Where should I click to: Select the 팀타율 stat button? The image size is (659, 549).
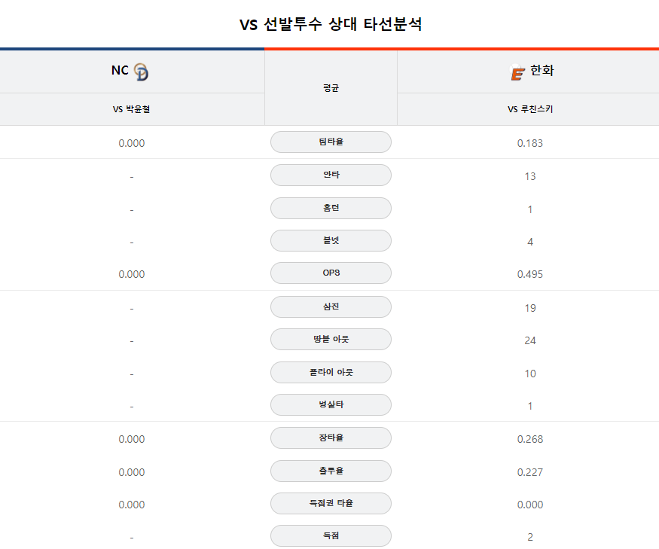(331, 142)
